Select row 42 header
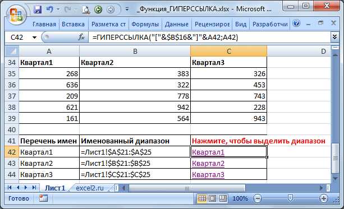This screenshot has width=344, height=209. pos(12,152)
